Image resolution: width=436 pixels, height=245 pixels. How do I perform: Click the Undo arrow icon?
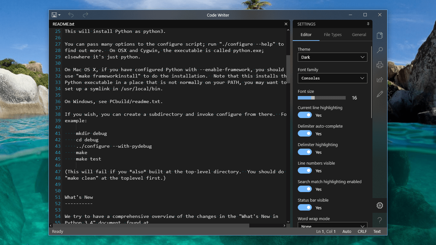coord(71,15)
